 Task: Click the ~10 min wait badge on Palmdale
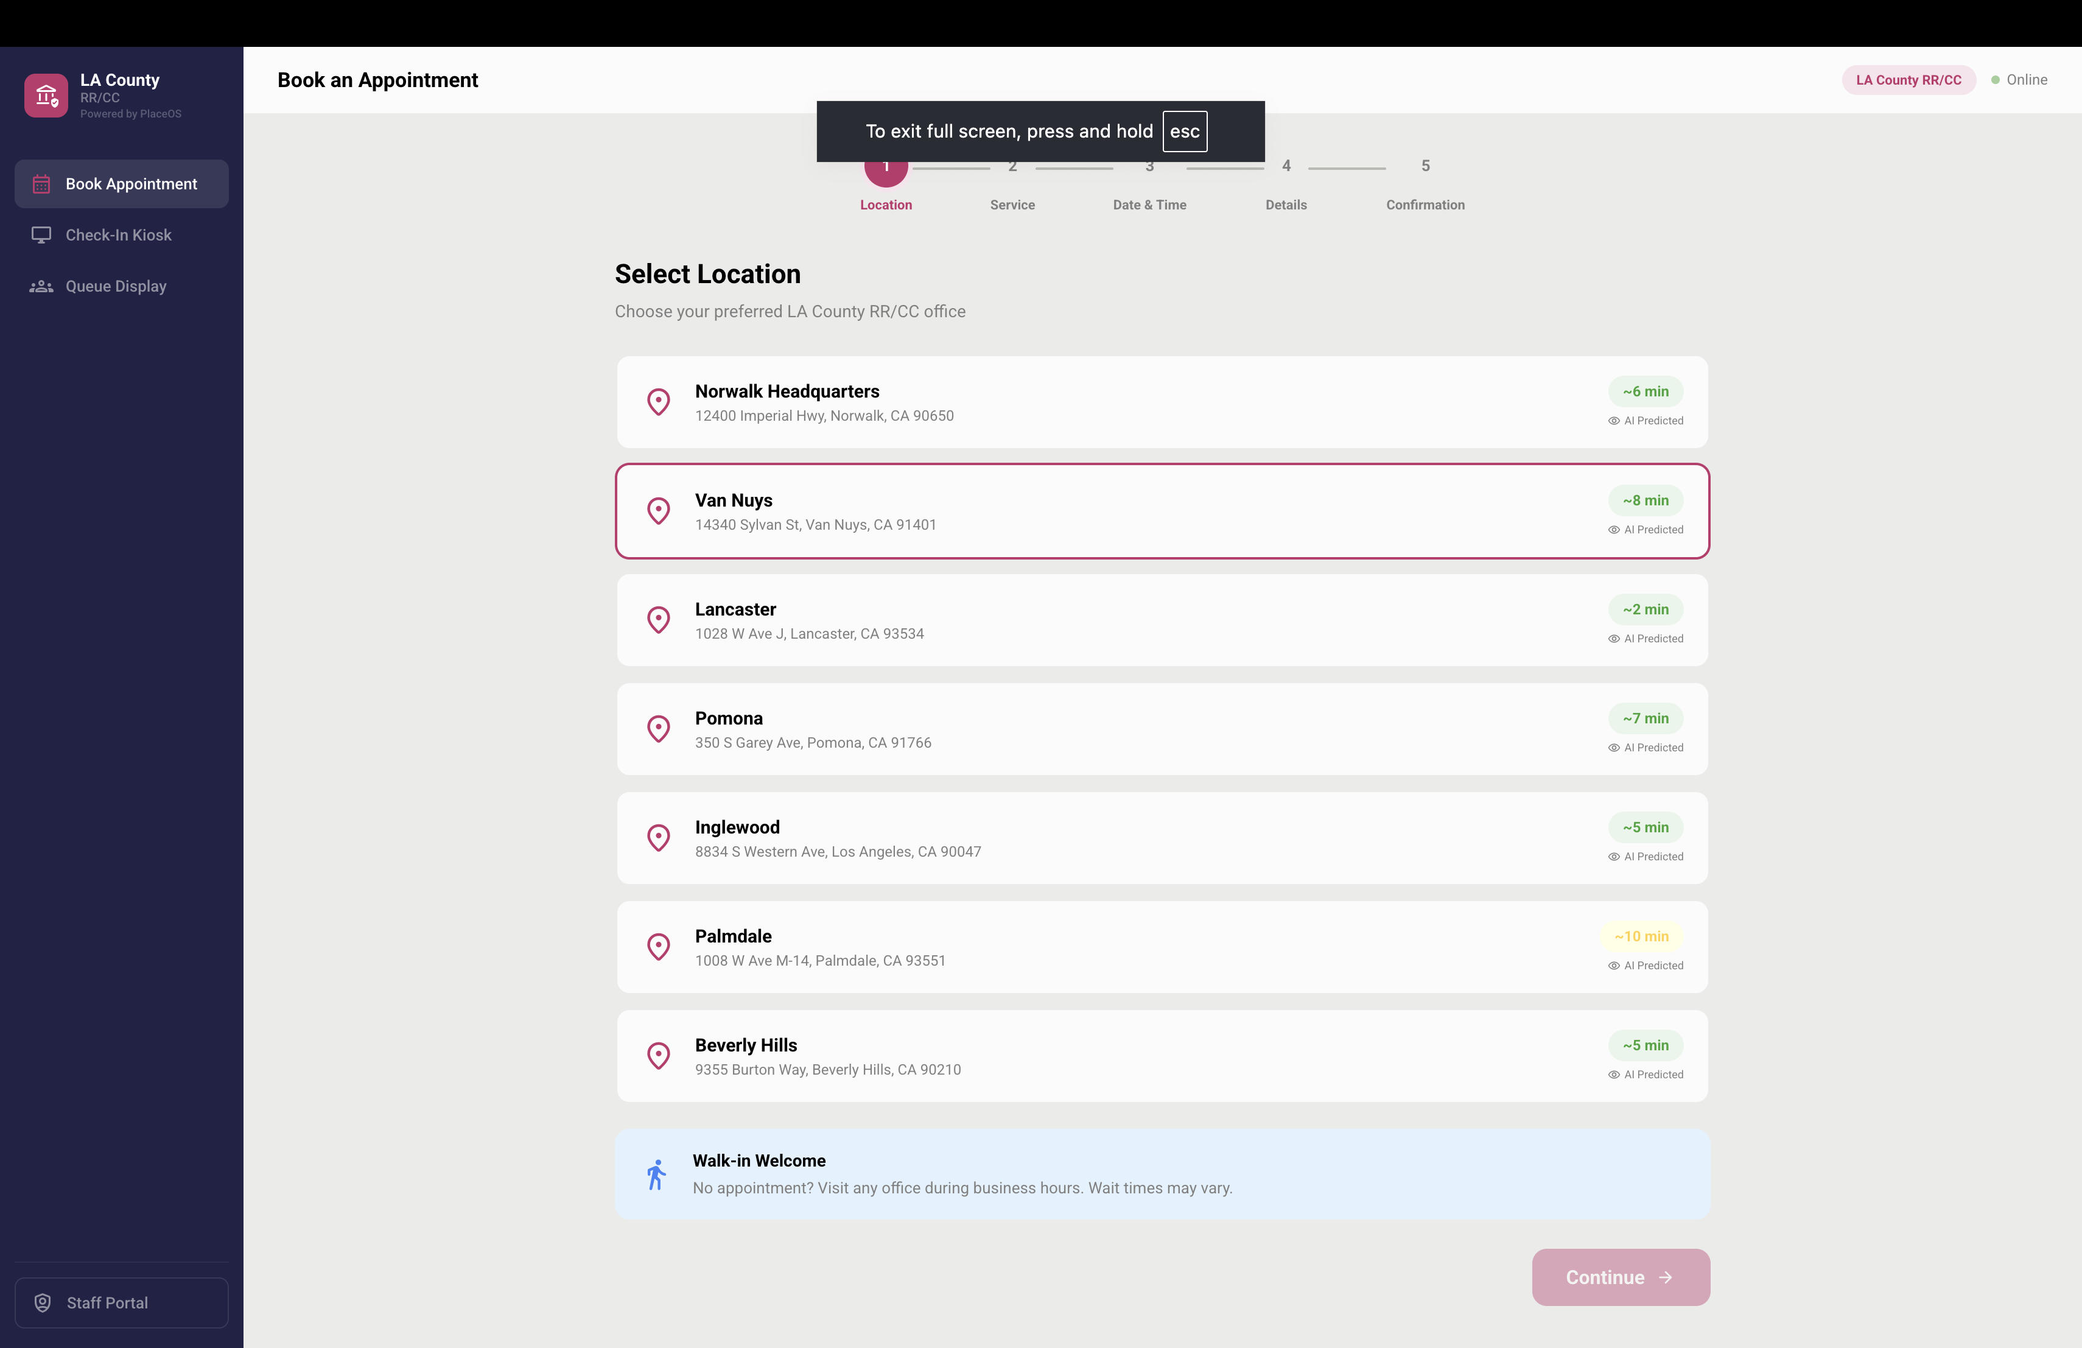coord(1641,936)
